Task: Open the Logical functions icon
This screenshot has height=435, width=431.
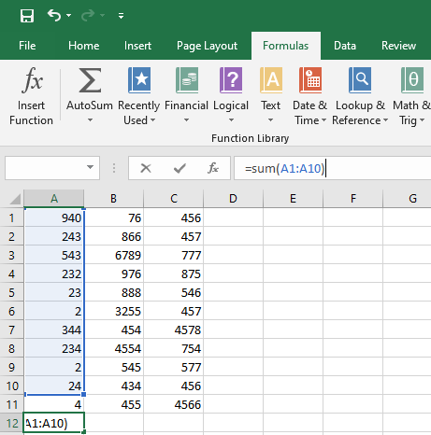Action: point(231,80)
